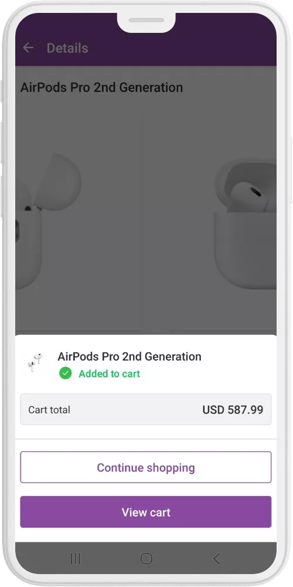293x587 pixels.
Task: Select the small AirPods thumbnail in sheet
Action: tap(35, 362)
